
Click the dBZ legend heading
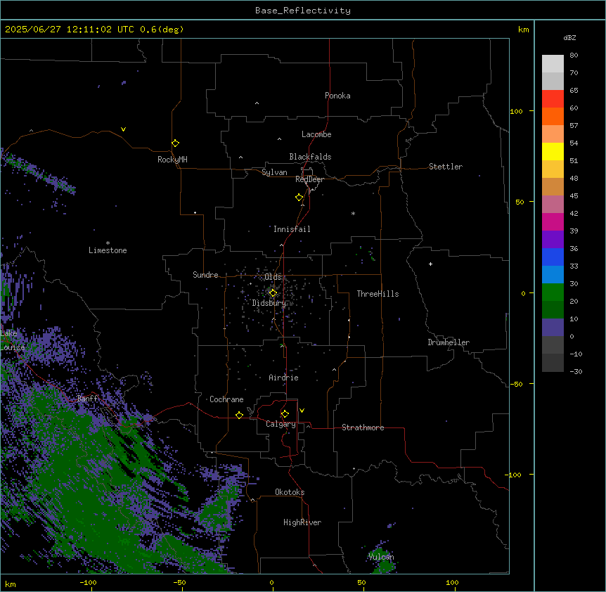coord(569,37)
